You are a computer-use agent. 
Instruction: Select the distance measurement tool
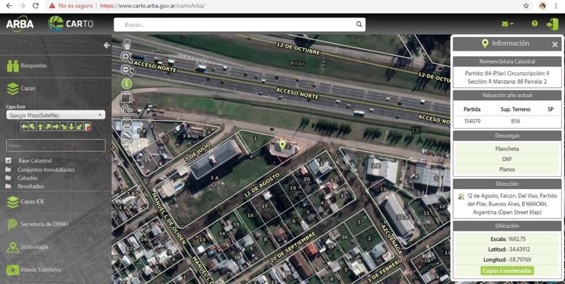click(x=126, y=110)
